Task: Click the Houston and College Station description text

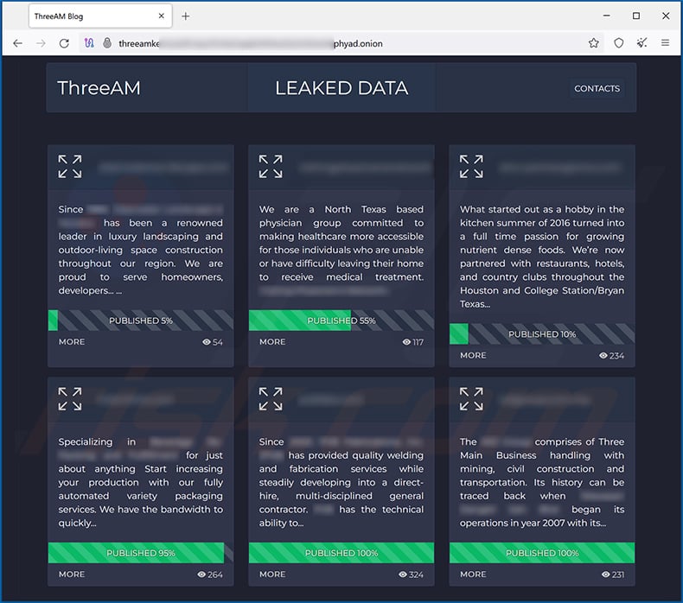Action: point(542,257)
